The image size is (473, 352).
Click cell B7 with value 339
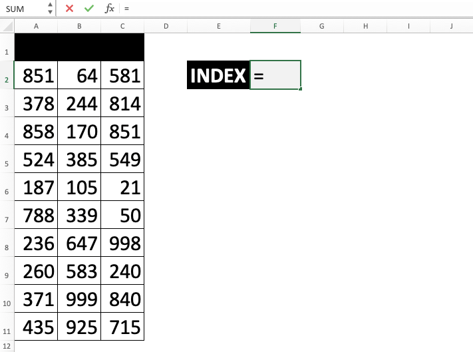pyautogui.click(x=79, y=215)
